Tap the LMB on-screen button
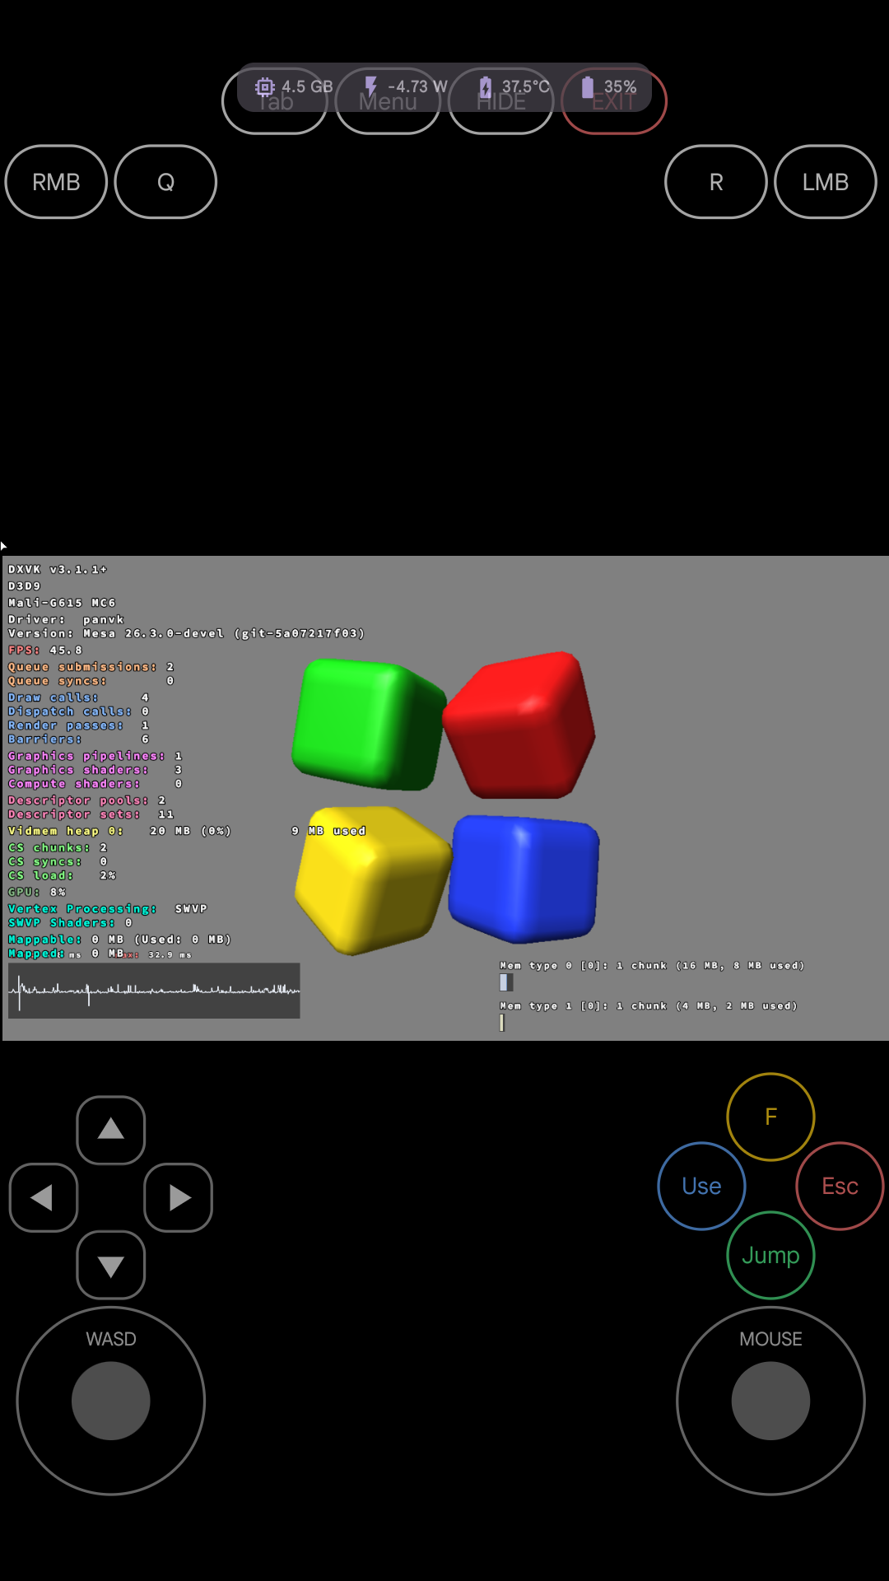889x1581 pixels. click(826, 182)
